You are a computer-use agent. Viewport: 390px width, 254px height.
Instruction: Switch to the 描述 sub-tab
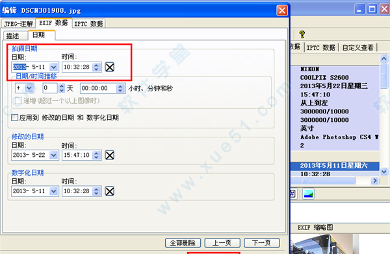15,36
